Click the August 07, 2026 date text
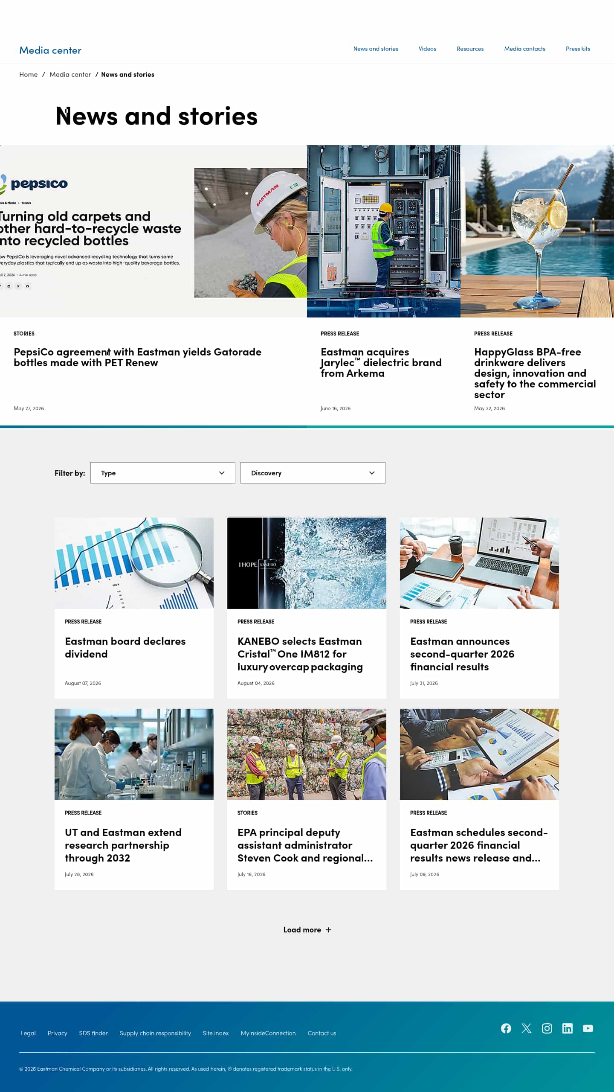 [83, 683]
